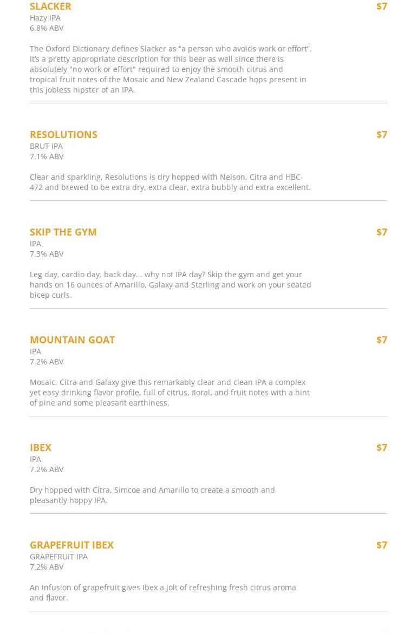Screen dimensions: 417x633
Task: Click the BRUT IPA style label
Action: [46, 146]
